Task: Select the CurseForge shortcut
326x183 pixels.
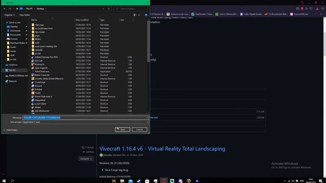Action: (40, 82)
